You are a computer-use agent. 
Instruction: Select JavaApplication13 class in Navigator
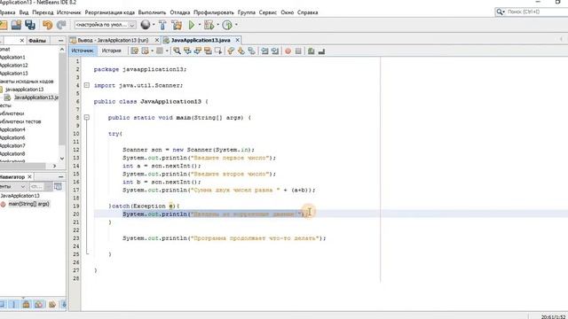pos(20,196)
